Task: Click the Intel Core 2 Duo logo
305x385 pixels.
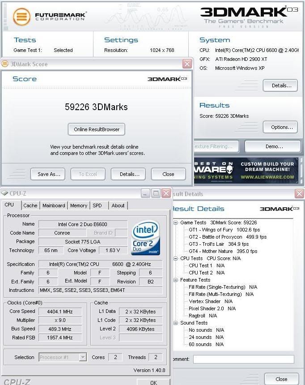Action: click(x=145, y=238)
